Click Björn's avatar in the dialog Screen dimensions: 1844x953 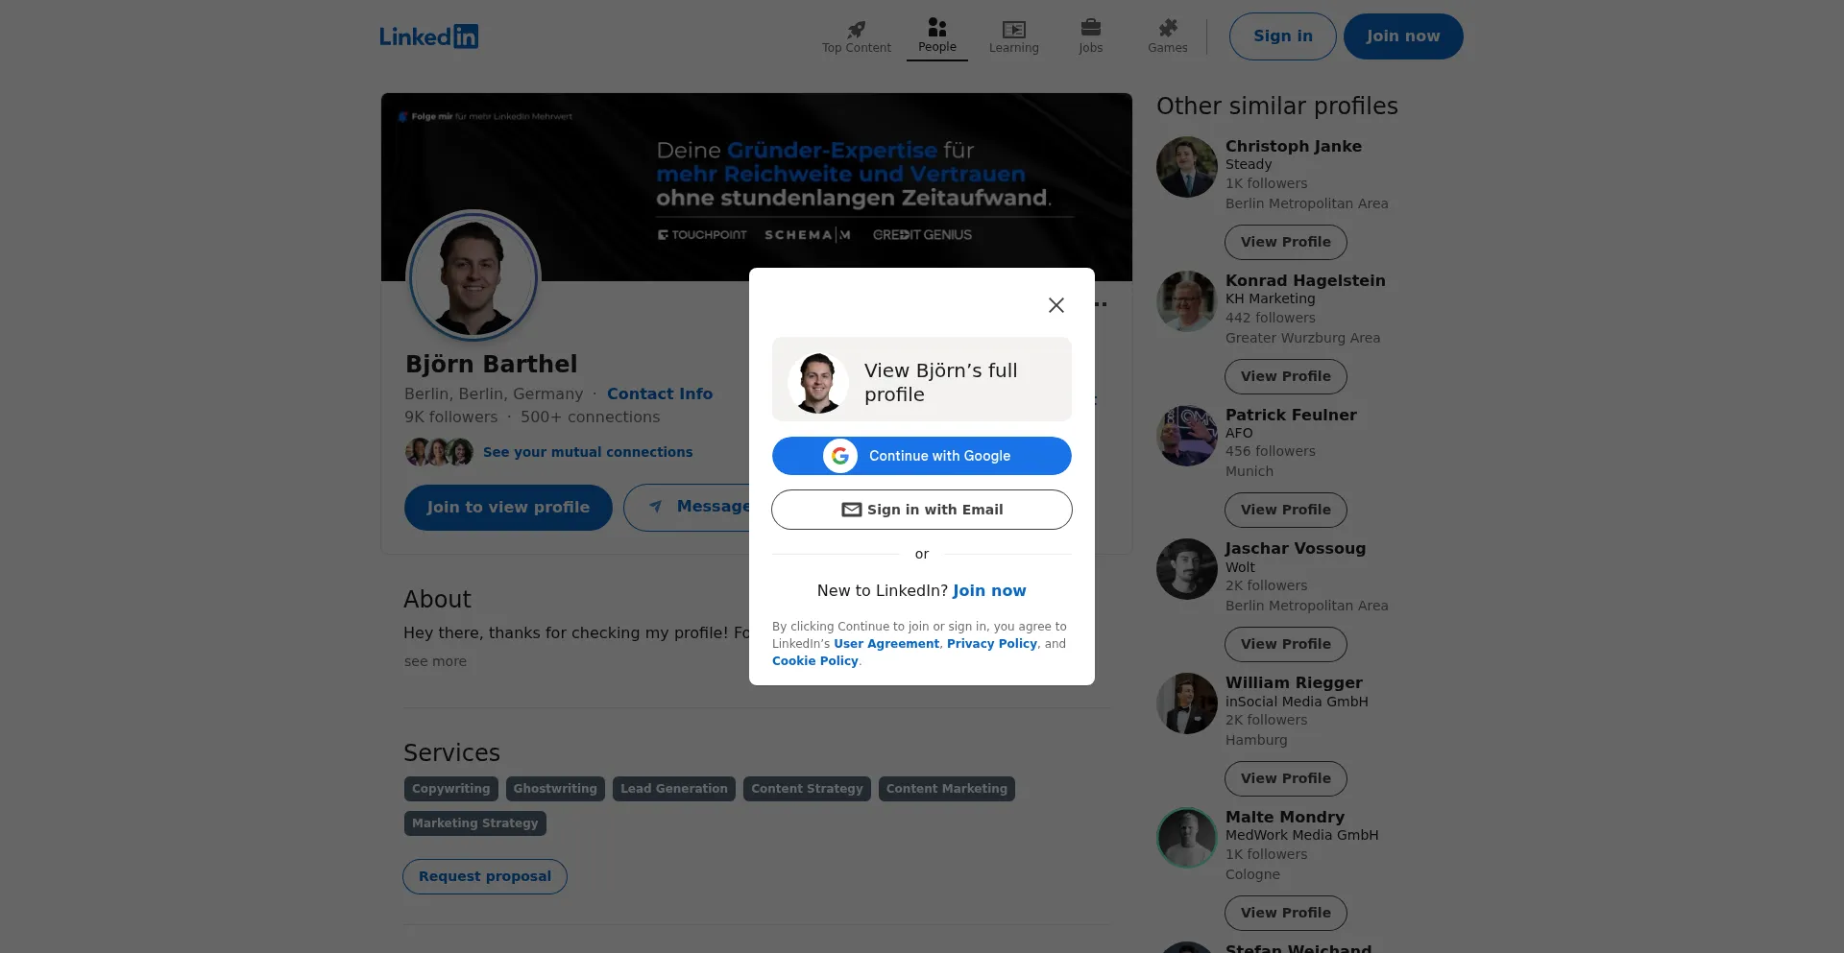tap(818, 383)
